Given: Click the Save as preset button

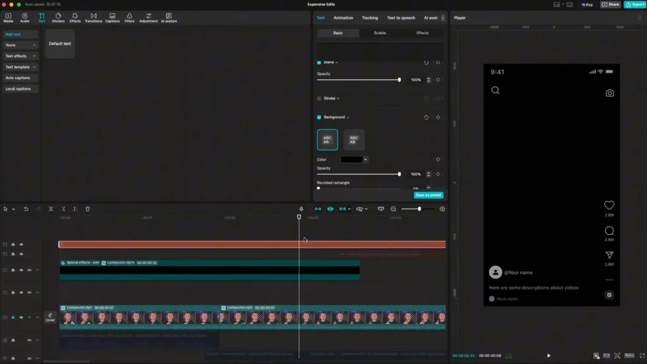Looking at the screenshot, I should click(428, 195).
